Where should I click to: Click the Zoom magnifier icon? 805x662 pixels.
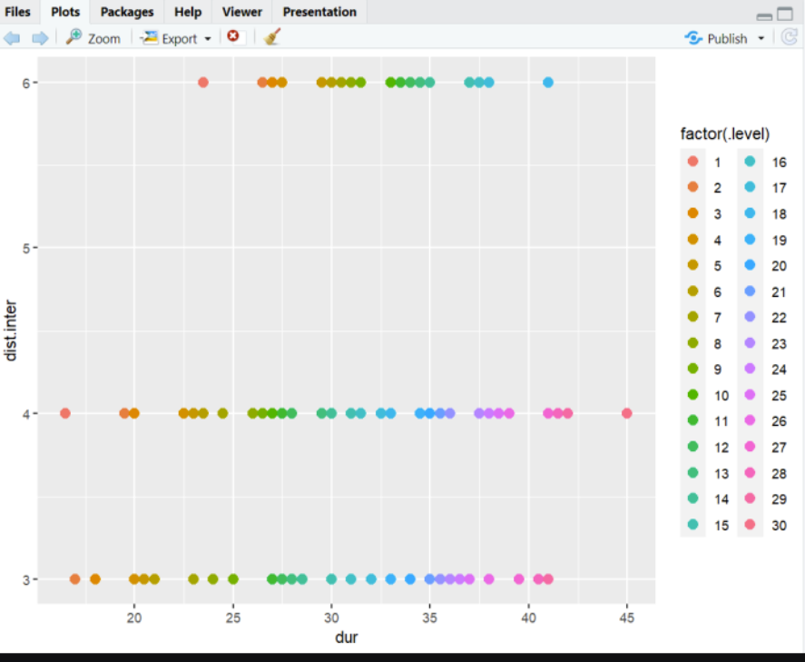pyautogui.click(x=74, y=37)
